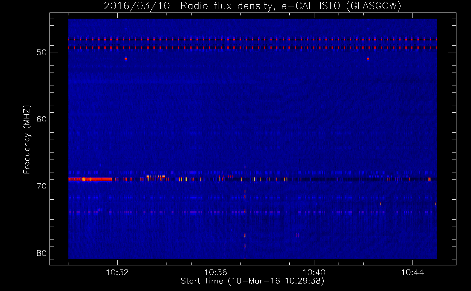
Task: Click the 50 MHz frequency tick label
Action: [x=42, y=52]
